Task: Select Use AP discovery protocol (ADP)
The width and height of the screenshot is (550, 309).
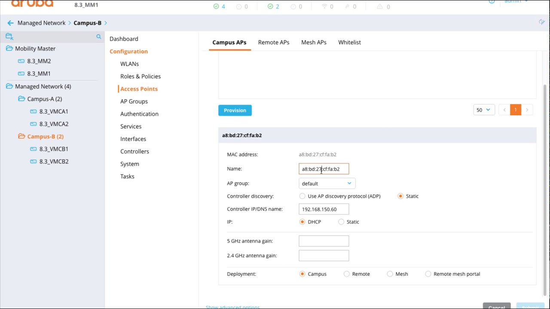Action: point(302,196)
